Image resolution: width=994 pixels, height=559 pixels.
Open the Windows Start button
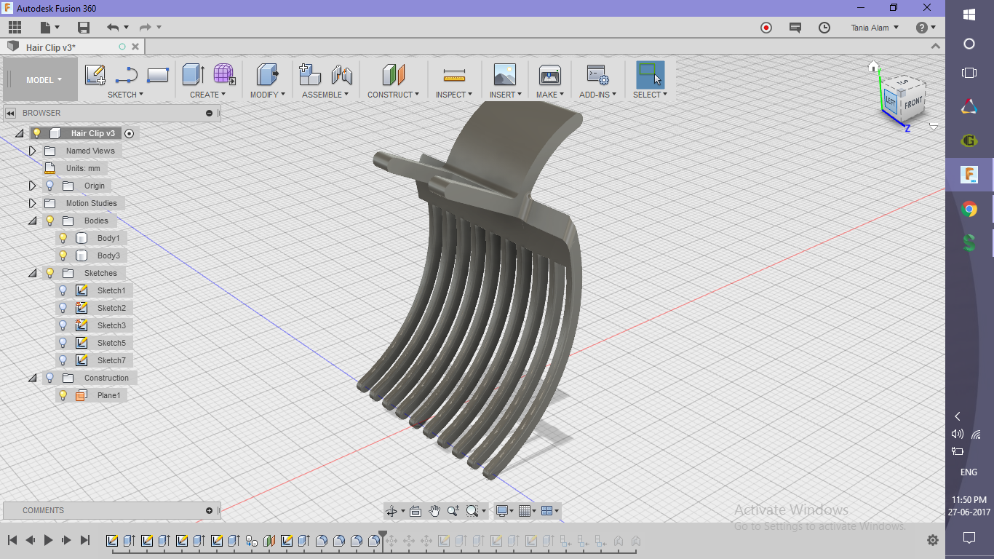[969, 15]
